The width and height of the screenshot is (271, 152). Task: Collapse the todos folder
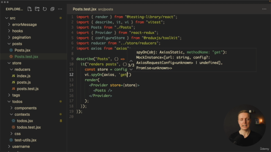coord(9,101)
